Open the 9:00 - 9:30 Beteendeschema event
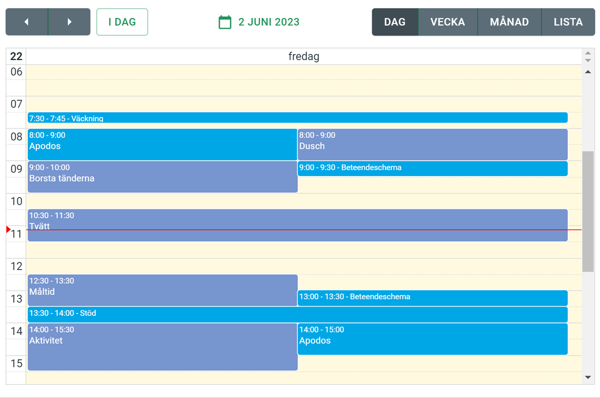This screenshot has height=398, width=600. (x=433, y=168)
